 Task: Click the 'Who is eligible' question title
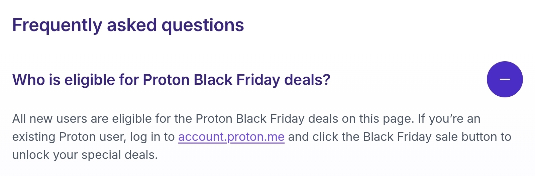tap(171, 80)
